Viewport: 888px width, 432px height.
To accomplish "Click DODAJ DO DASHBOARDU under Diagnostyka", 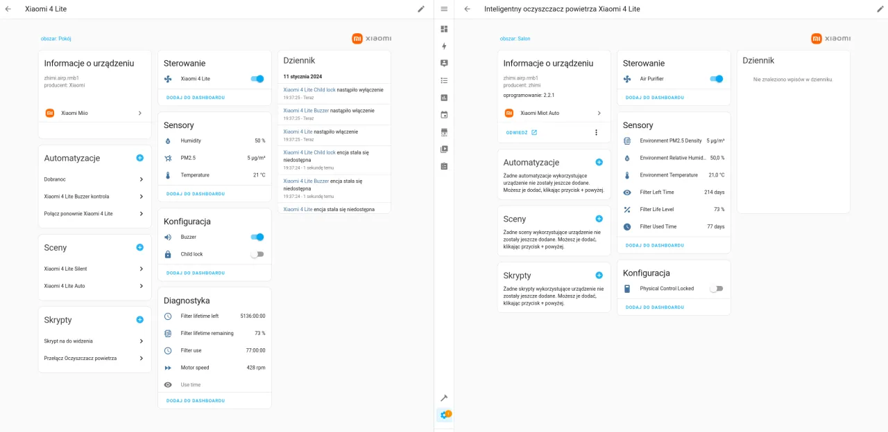I will pyautogui.click(x=196, y=401).
